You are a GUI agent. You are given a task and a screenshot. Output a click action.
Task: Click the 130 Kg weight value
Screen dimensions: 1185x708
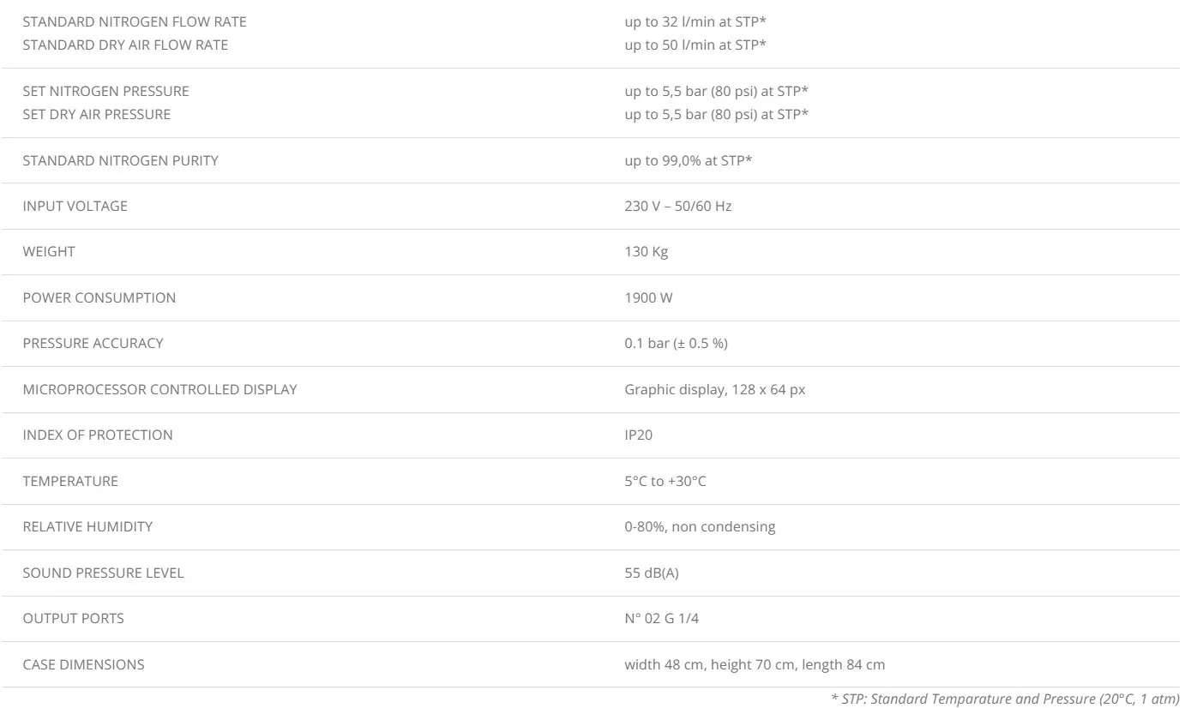click(646, 252)
